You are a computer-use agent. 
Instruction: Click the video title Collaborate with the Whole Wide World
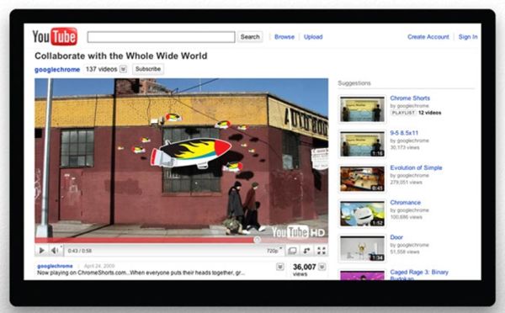(120, 56)
